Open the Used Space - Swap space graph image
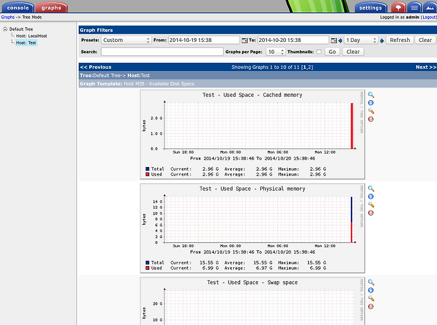 click(x=252, y=301)
